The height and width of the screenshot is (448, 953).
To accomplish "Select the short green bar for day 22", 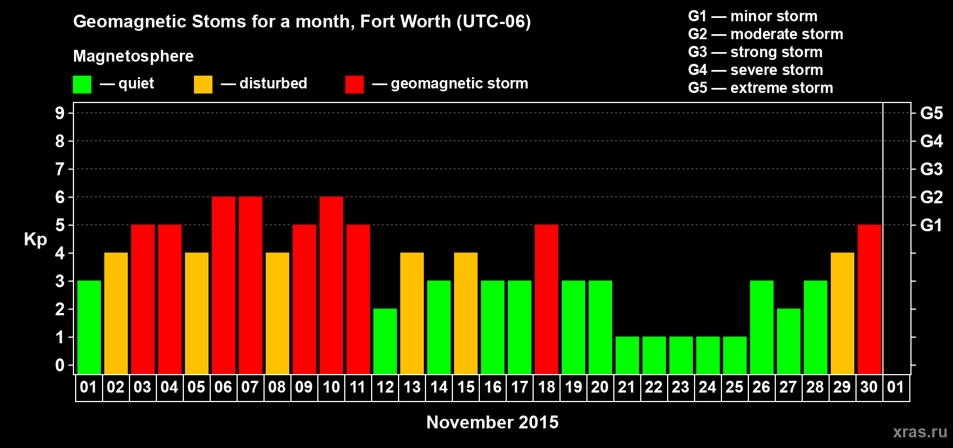I will (654, 355).
